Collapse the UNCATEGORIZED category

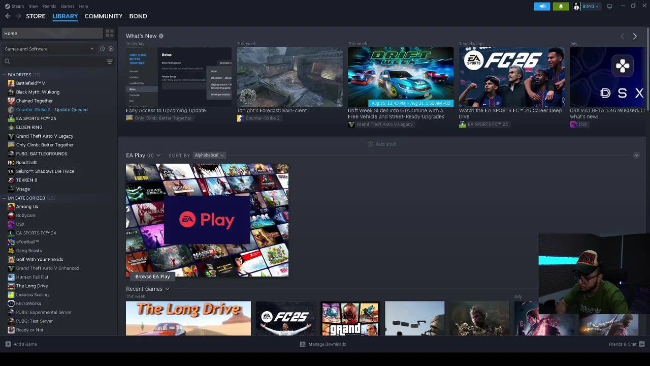(4, 198)
